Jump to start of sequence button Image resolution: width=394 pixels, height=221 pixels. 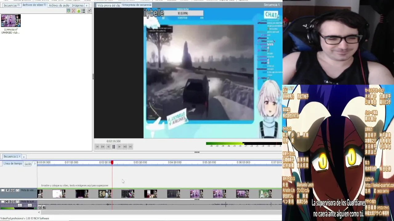(97, 147)
